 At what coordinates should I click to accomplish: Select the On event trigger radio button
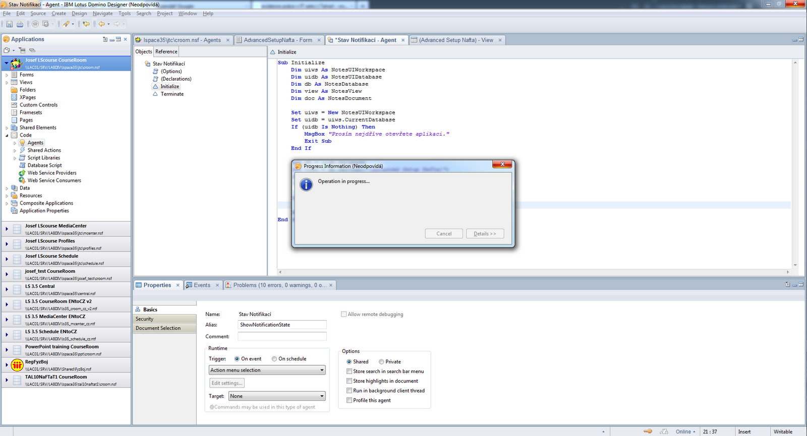pos(237,359)
